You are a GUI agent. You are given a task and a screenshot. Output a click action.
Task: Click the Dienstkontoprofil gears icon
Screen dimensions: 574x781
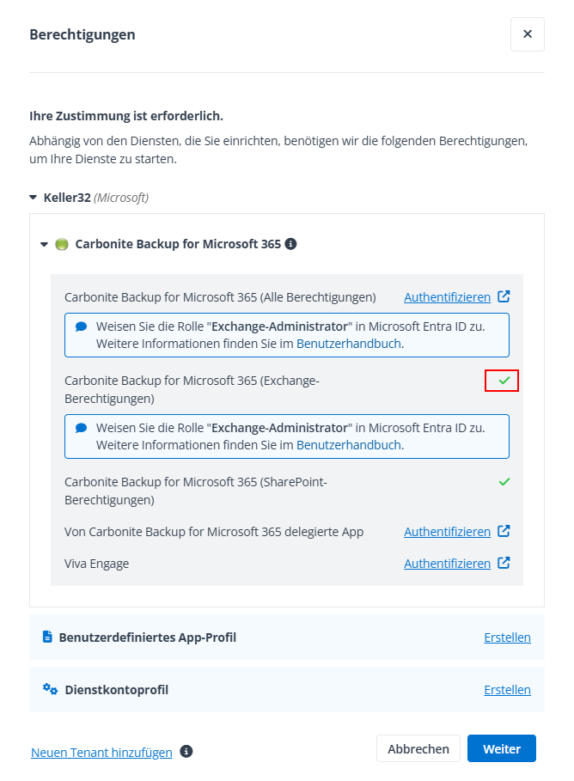[x=50, y=689]
